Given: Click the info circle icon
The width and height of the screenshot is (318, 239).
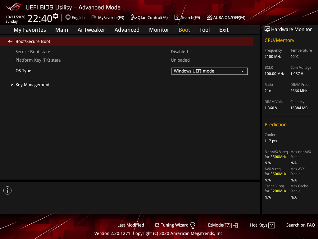Looking at the screenshot, I should pyautogui.click(x=7, y=190).
